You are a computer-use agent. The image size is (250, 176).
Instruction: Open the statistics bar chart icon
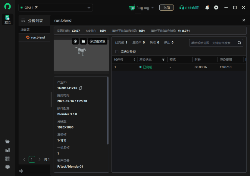tap(8, 150)
